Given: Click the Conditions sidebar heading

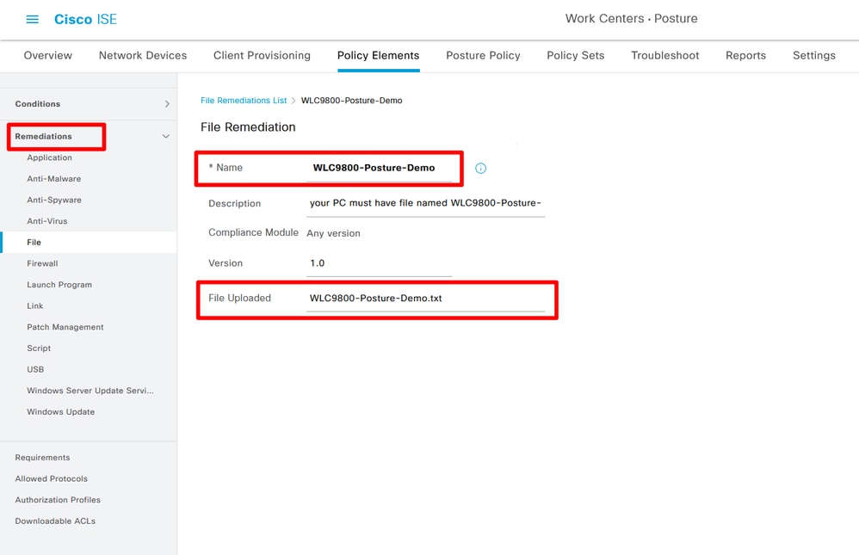Looking at the screenshot, I should (x=37, y=103).
